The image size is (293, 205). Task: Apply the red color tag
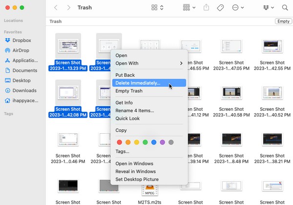point(118,142)
